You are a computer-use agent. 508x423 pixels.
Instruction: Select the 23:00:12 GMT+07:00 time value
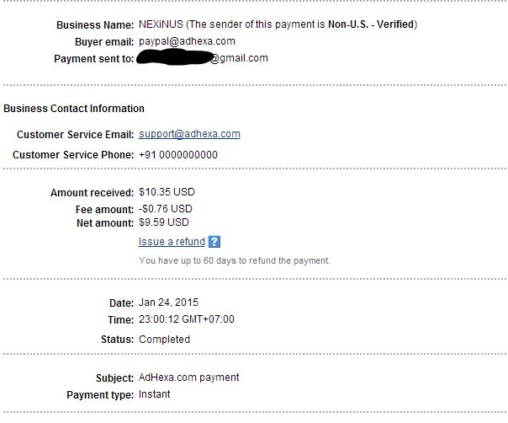click(x=186, y=319)
